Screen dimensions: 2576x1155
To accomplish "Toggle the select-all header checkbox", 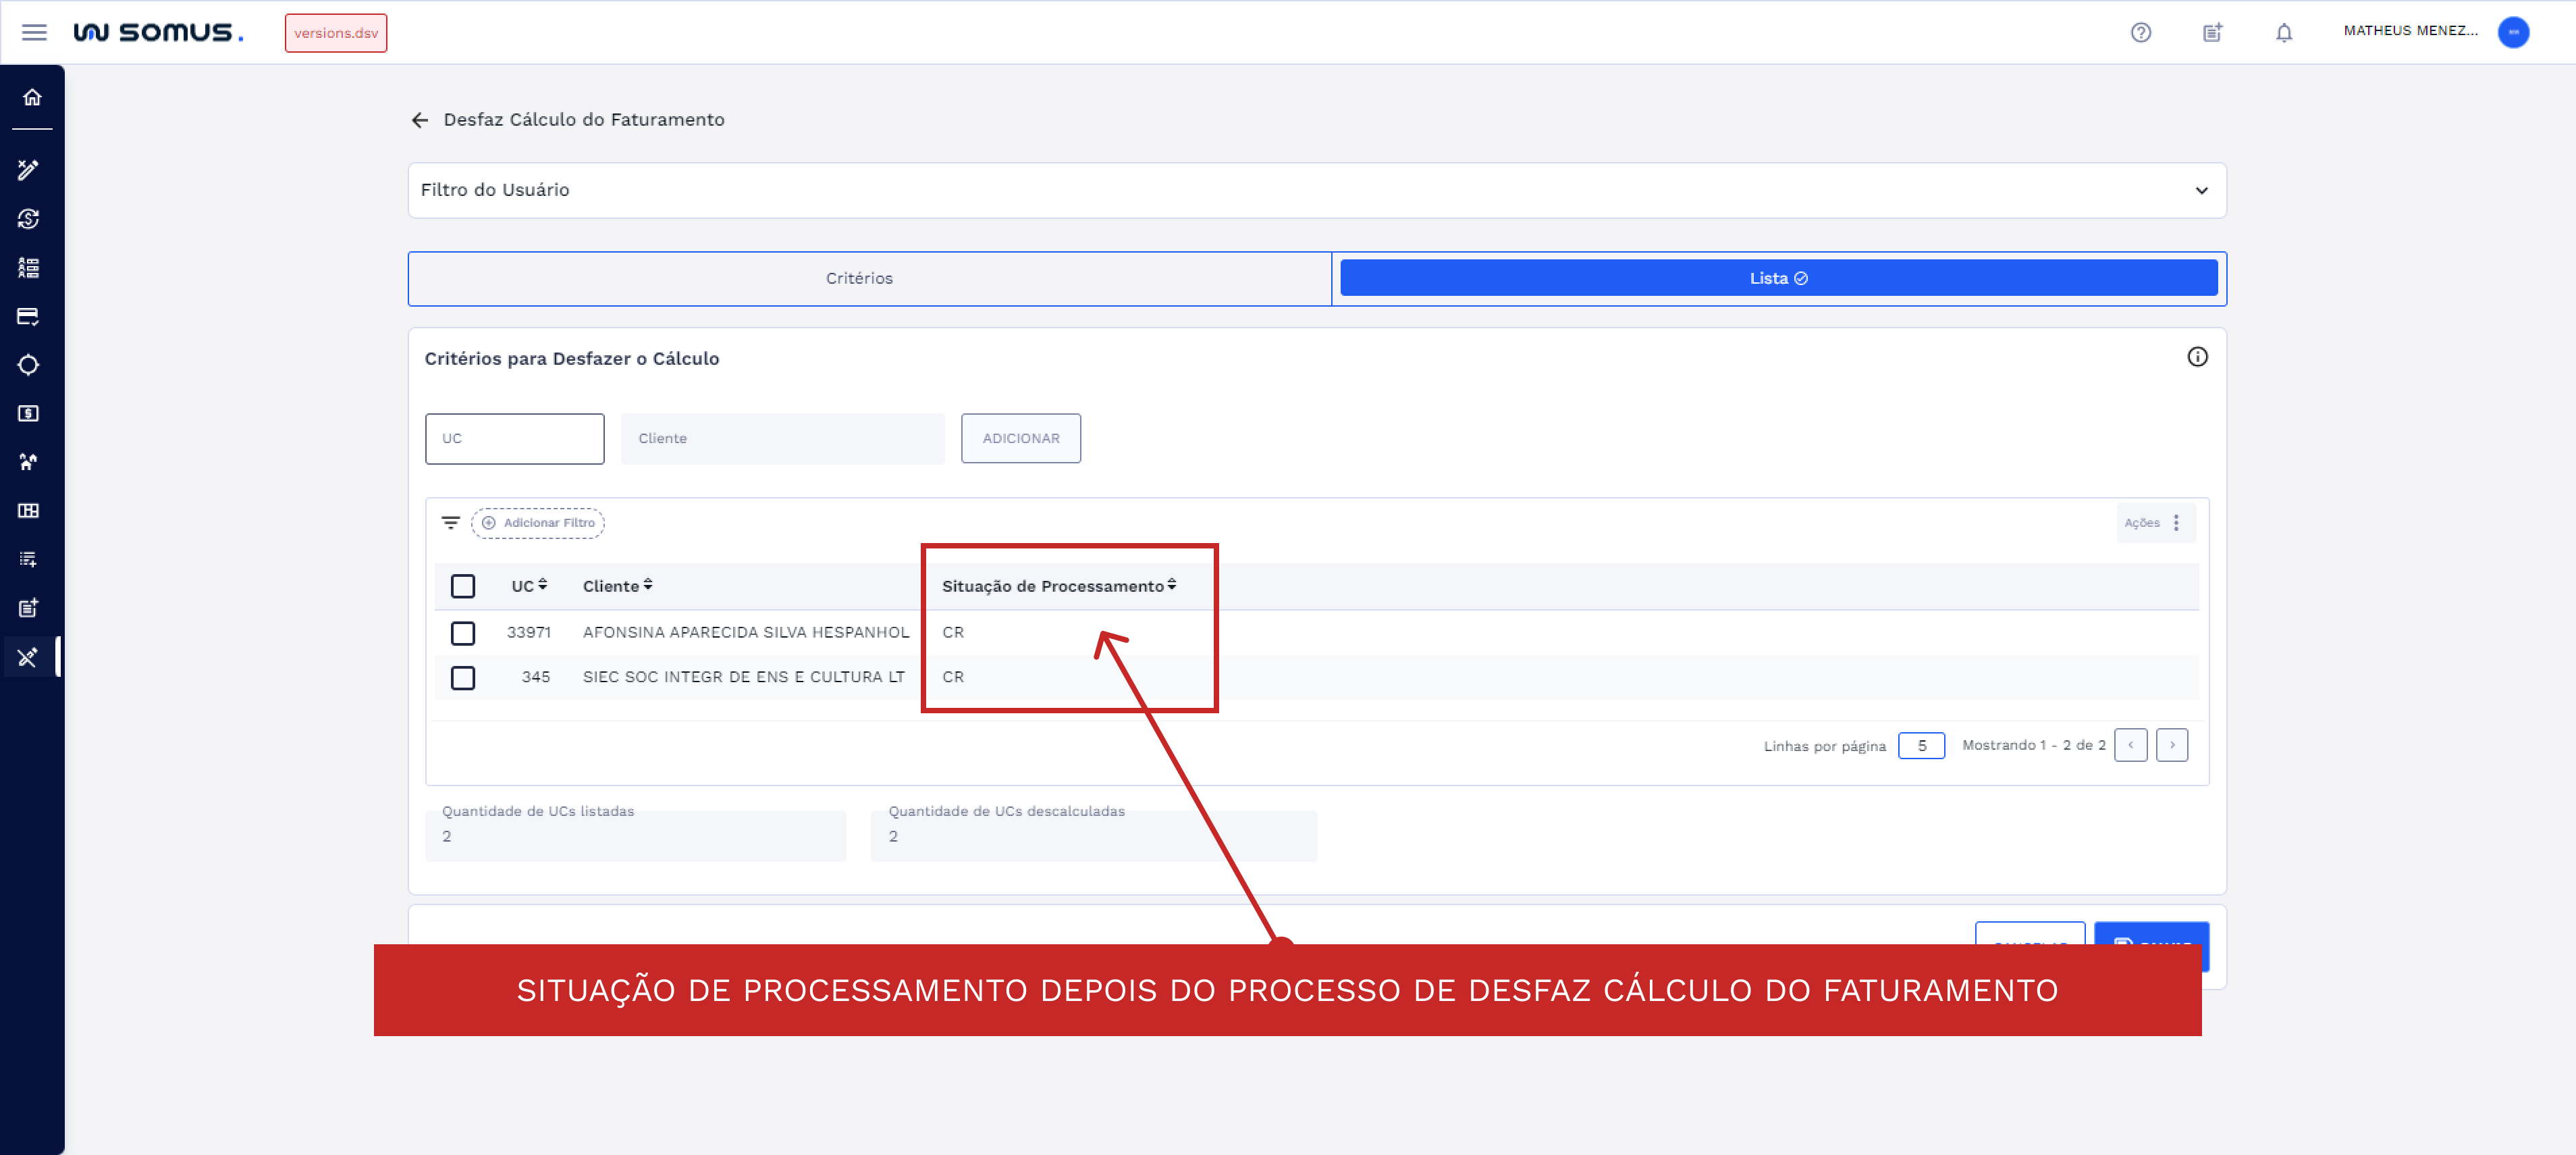I will tap(462, 586).
